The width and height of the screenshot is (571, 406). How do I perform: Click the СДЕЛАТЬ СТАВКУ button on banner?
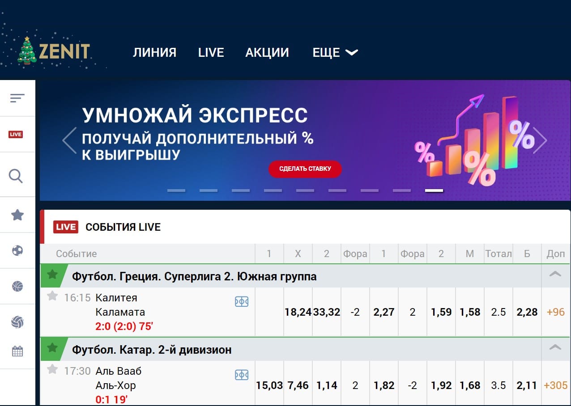pos(305,169)
